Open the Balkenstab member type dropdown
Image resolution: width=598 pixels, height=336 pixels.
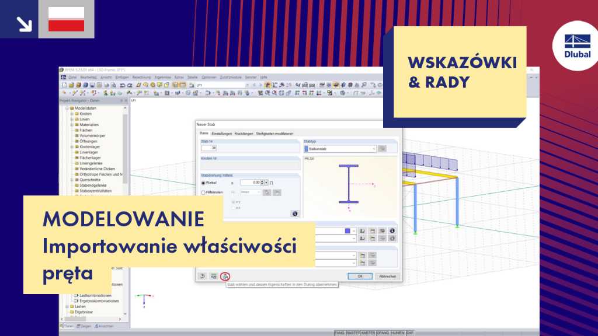(x=340, y=149)
